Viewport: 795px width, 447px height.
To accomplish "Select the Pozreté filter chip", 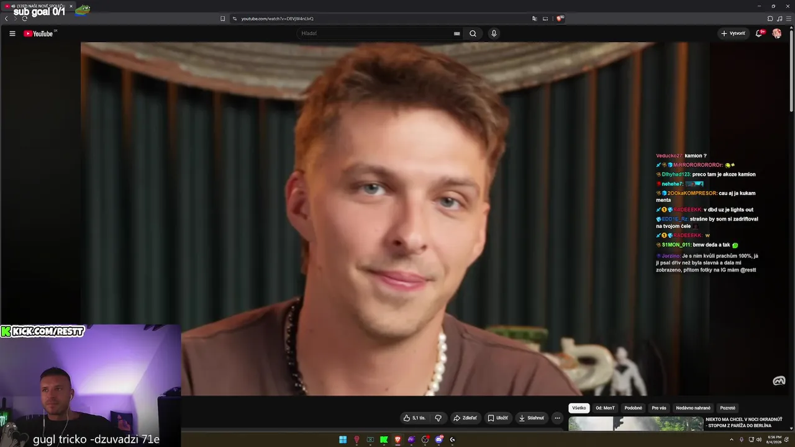I will [x=727, y=408].
